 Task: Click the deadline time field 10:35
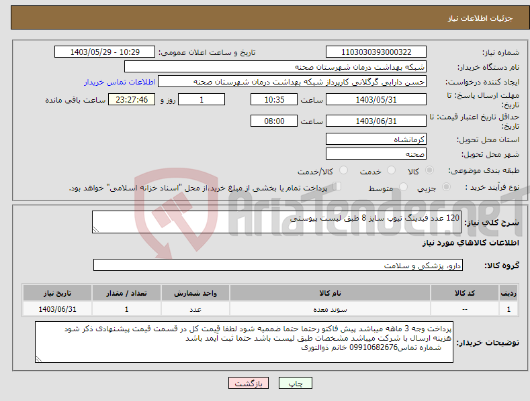coord(274,99)
